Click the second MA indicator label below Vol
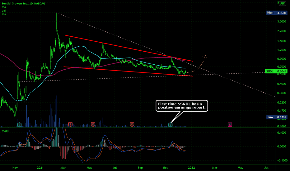The width and height of the screenshot is (290, 171). point(4,14)
